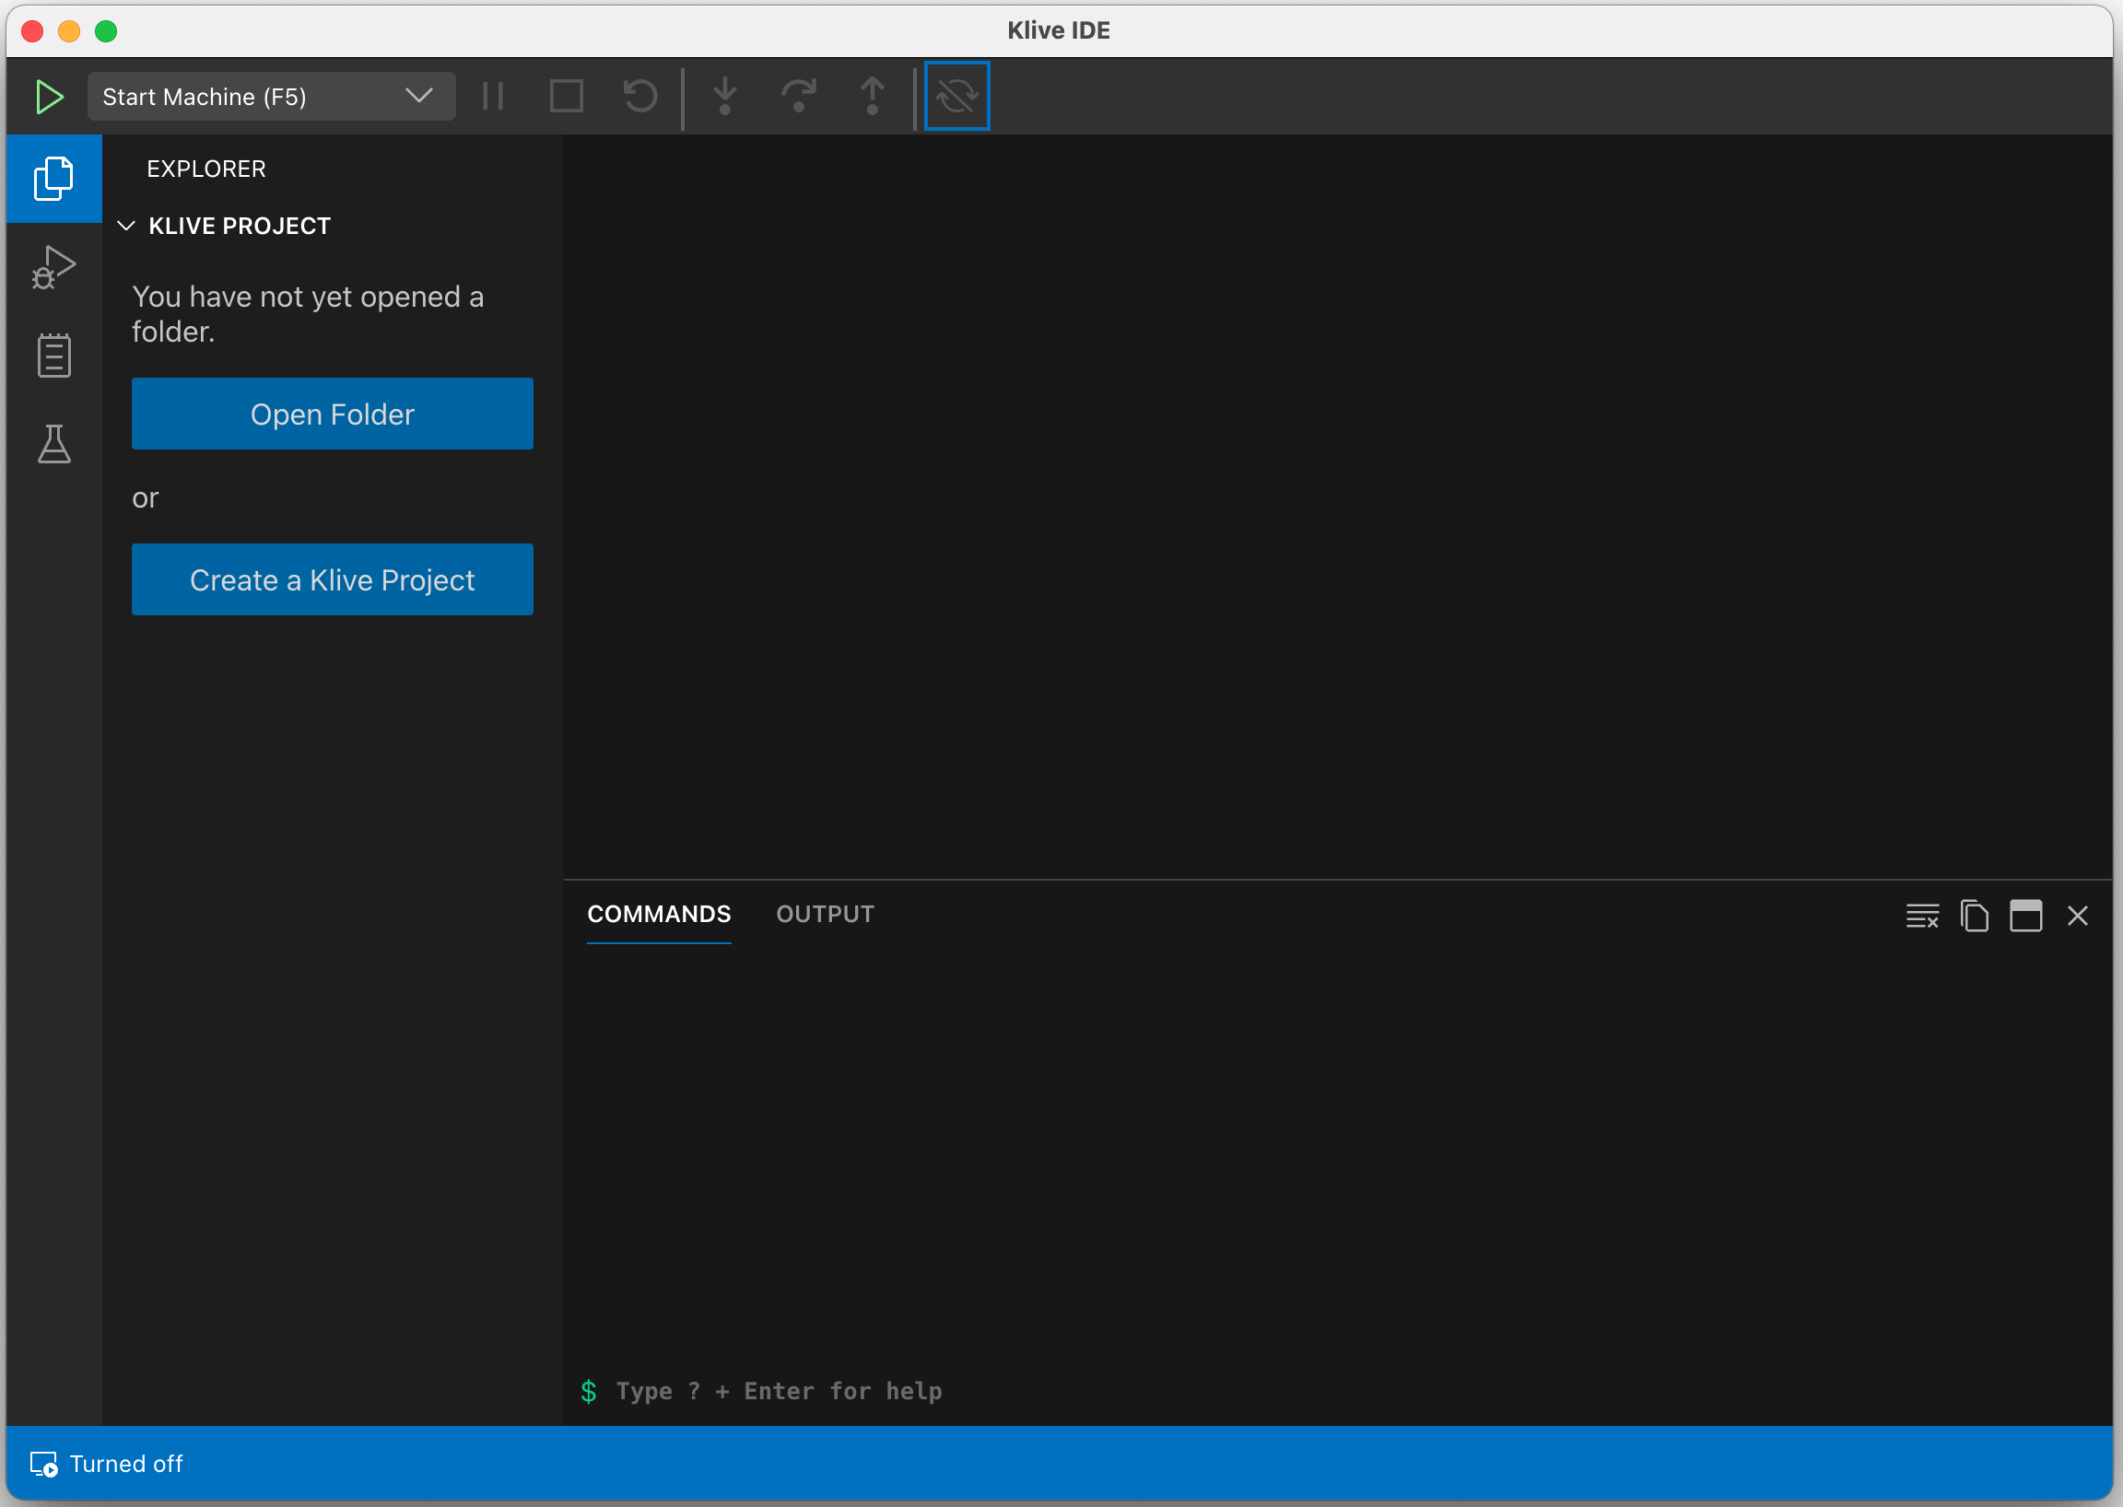This screenshot has height=1507, width=2123.
Task: Click the machine status icon in status bar
Action: [43, 1465]
